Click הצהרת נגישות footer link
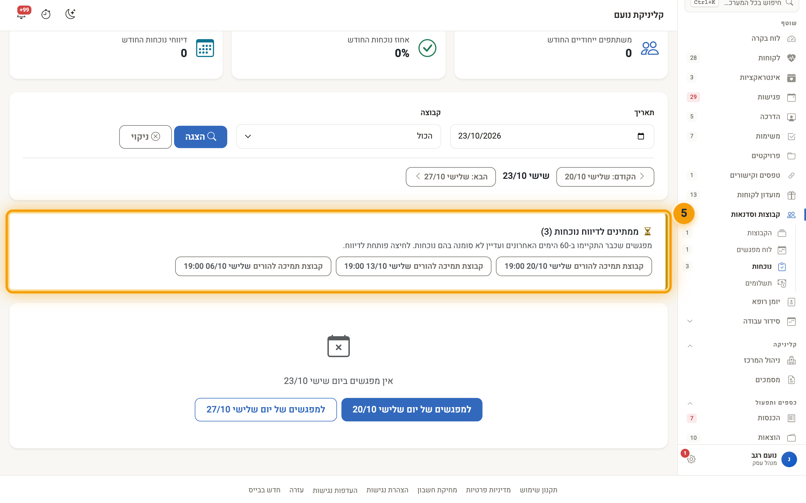The image size is (806, 503). tap(387, 490)
